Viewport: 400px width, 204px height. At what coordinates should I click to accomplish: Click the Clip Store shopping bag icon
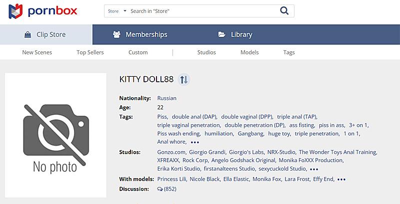pyautogui.click(x=28, y=34)
